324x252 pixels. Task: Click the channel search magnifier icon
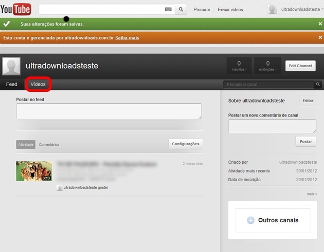[x=318, y=84]
